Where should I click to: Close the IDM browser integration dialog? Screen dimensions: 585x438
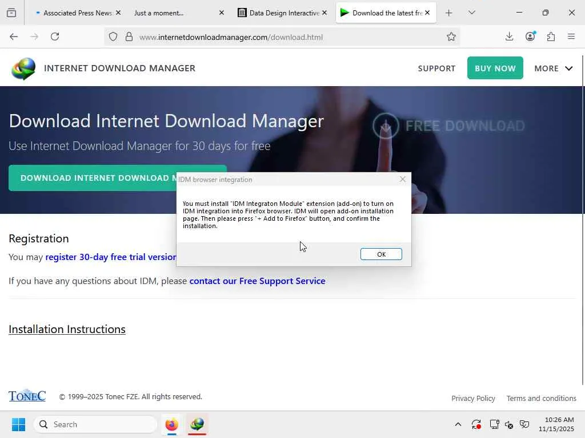tap(403, 179)
